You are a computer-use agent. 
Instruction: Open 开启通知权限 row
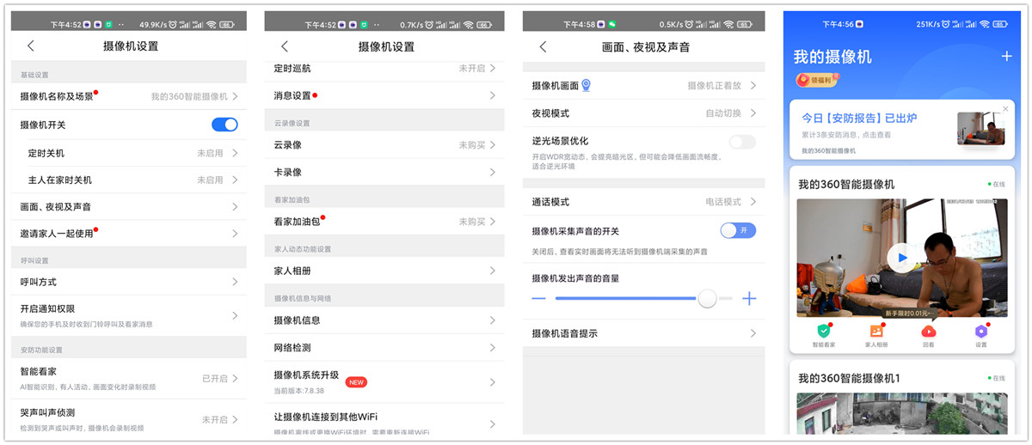(129, 315)
